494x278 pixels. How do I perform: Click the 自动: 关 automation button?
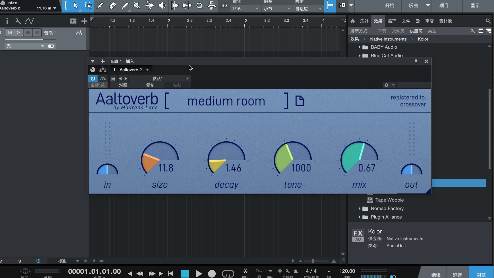tap(98, 85)
